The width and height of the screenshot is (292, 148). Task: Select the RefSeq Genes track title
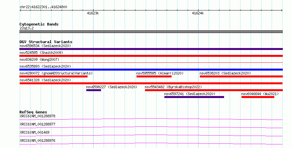[33, 112]
